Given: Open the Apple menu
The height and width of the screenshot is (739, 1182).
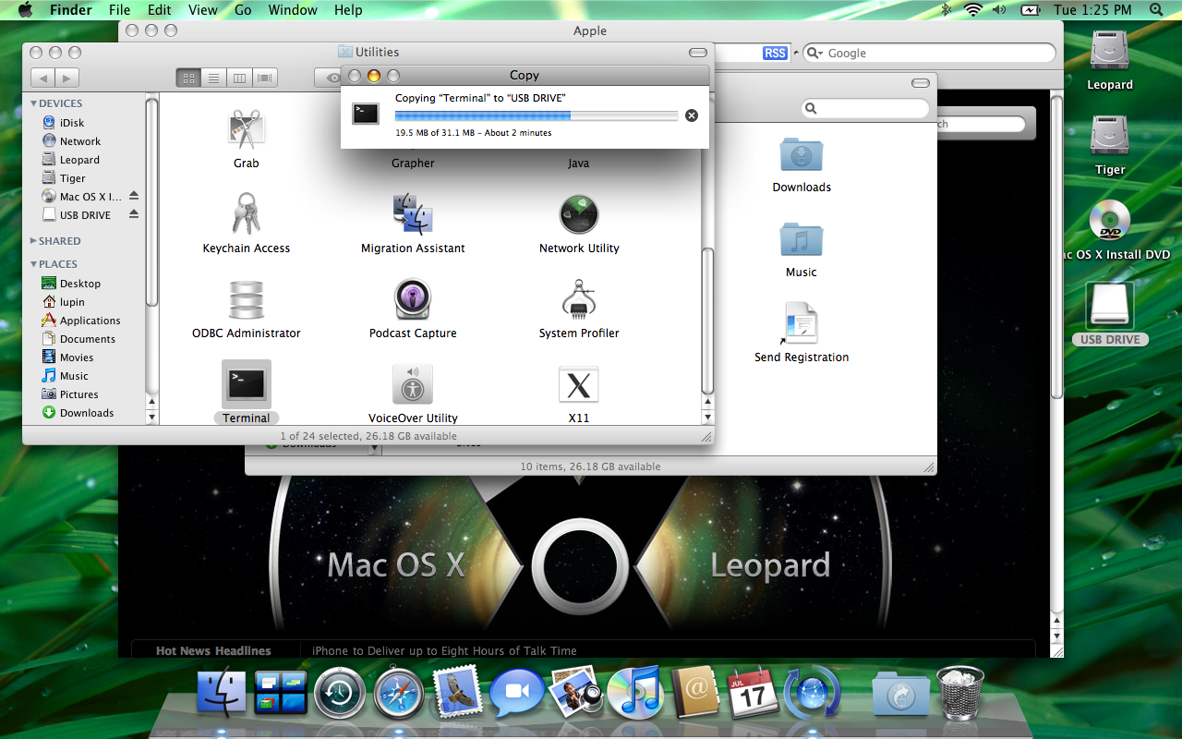Looking at the screenshot, I should point(24,10).
